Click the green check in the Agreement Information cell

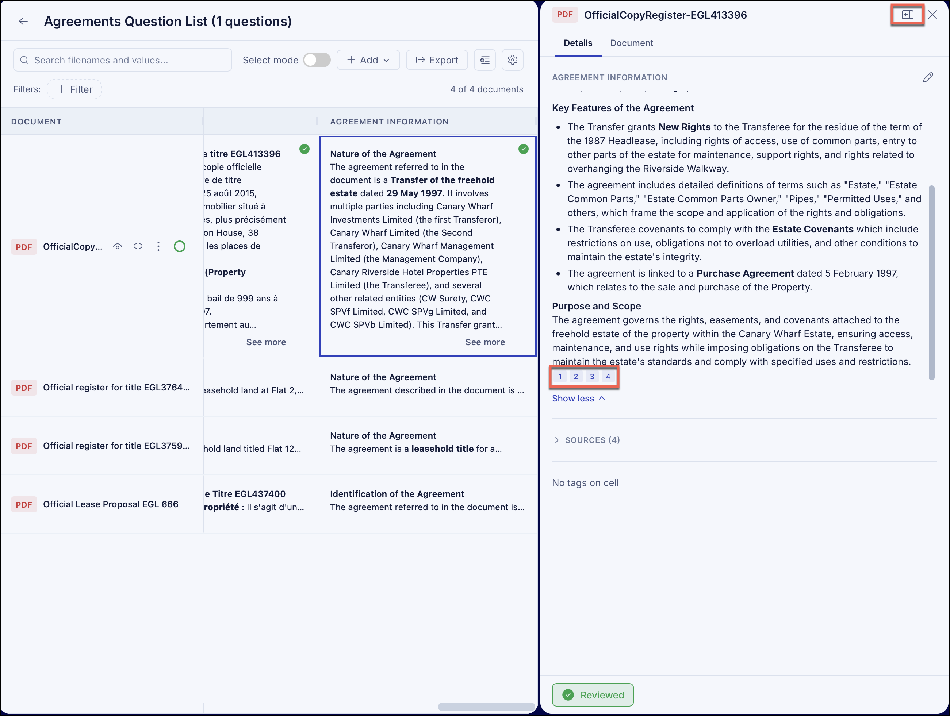point(523,149)
